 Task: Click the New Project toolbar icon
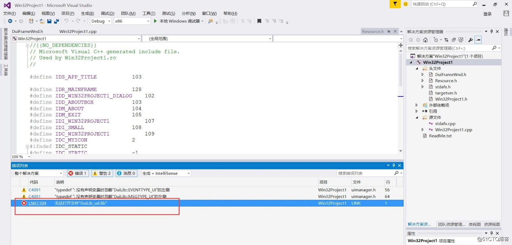pyautogui.click(x=31, y=21)
